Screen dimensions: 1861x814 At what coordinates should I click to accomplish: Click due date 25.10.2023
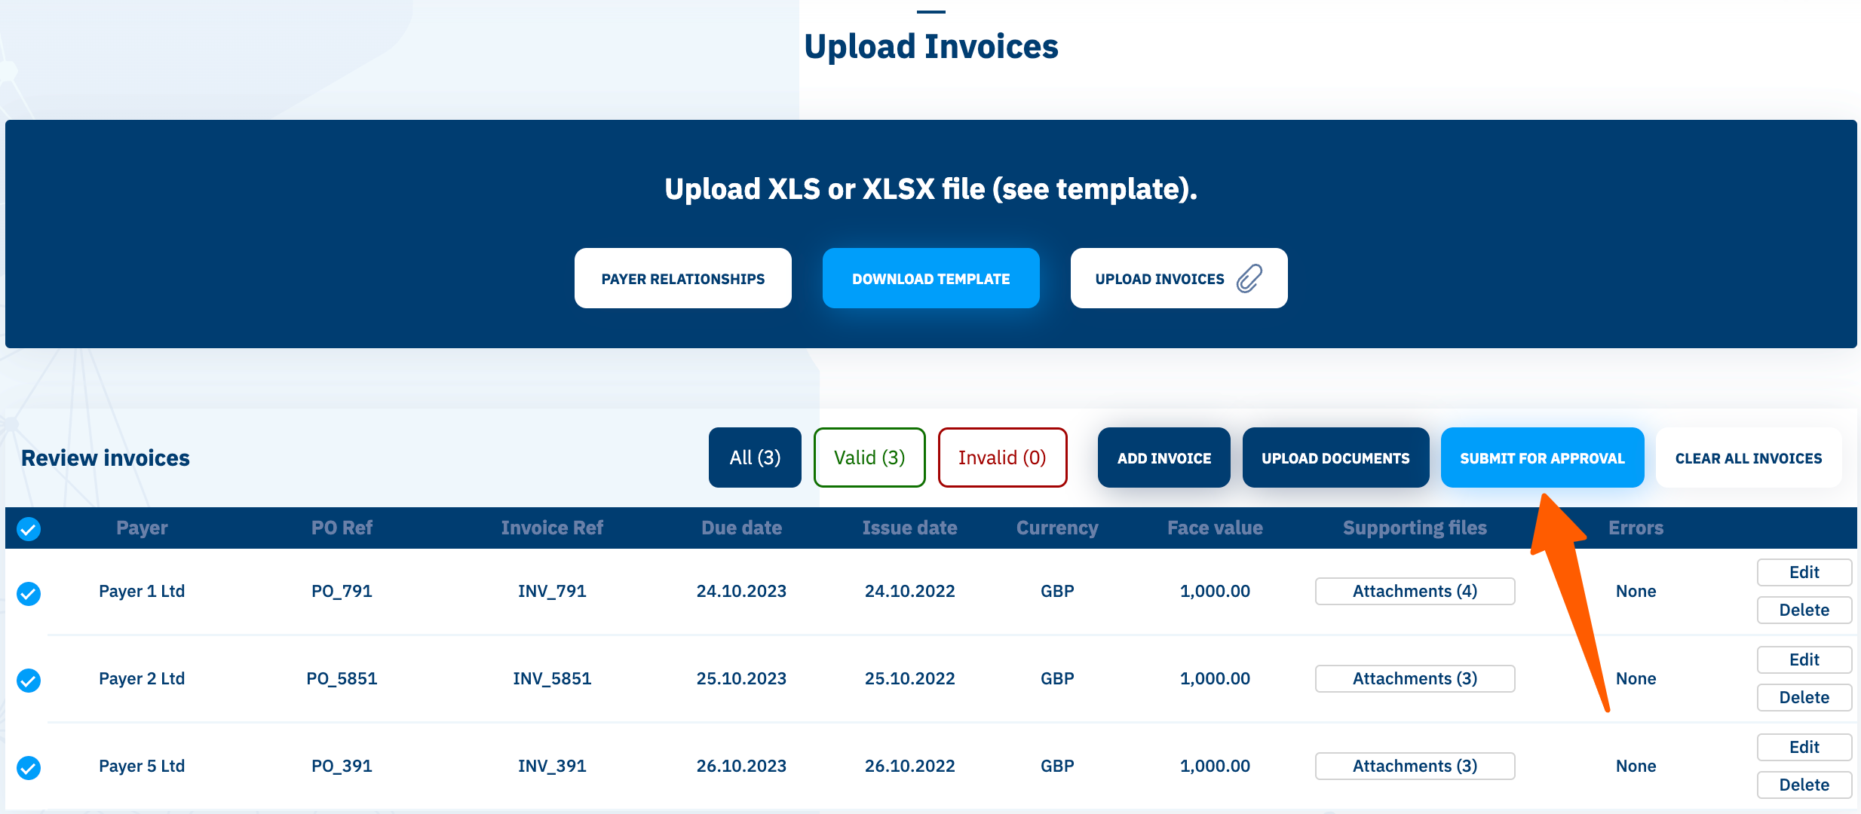741,678
